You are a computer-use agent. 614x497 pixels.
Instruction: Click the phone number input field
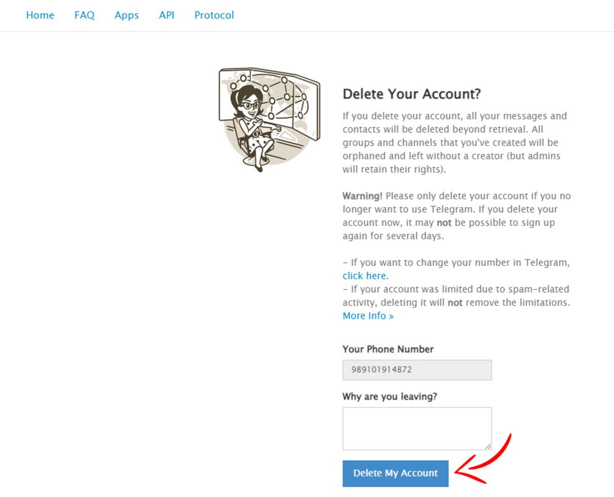coord(417,370)
